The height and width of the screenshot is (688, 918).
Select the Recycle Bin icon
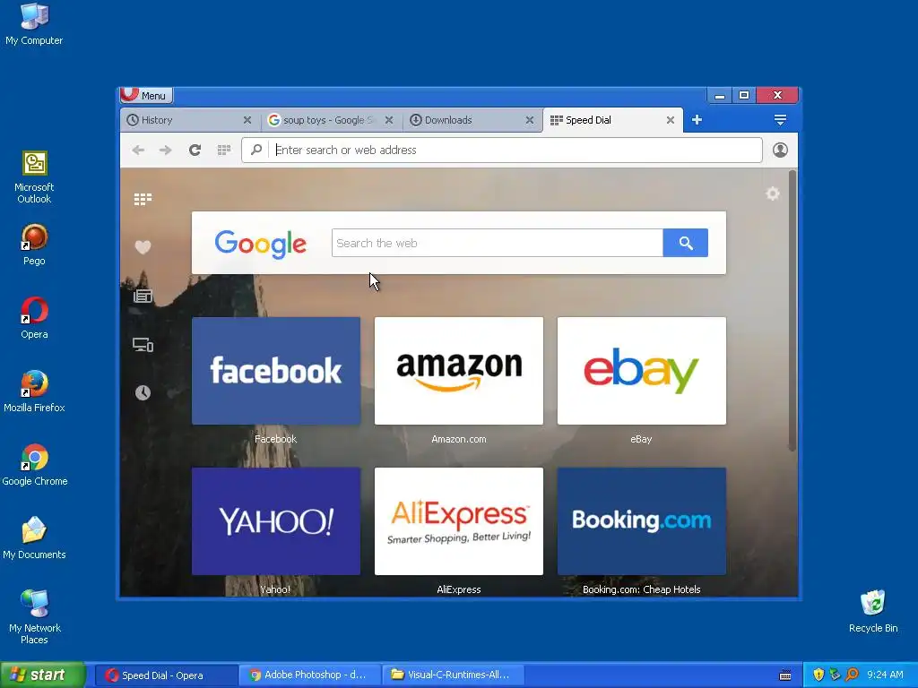tap(873, 612)
